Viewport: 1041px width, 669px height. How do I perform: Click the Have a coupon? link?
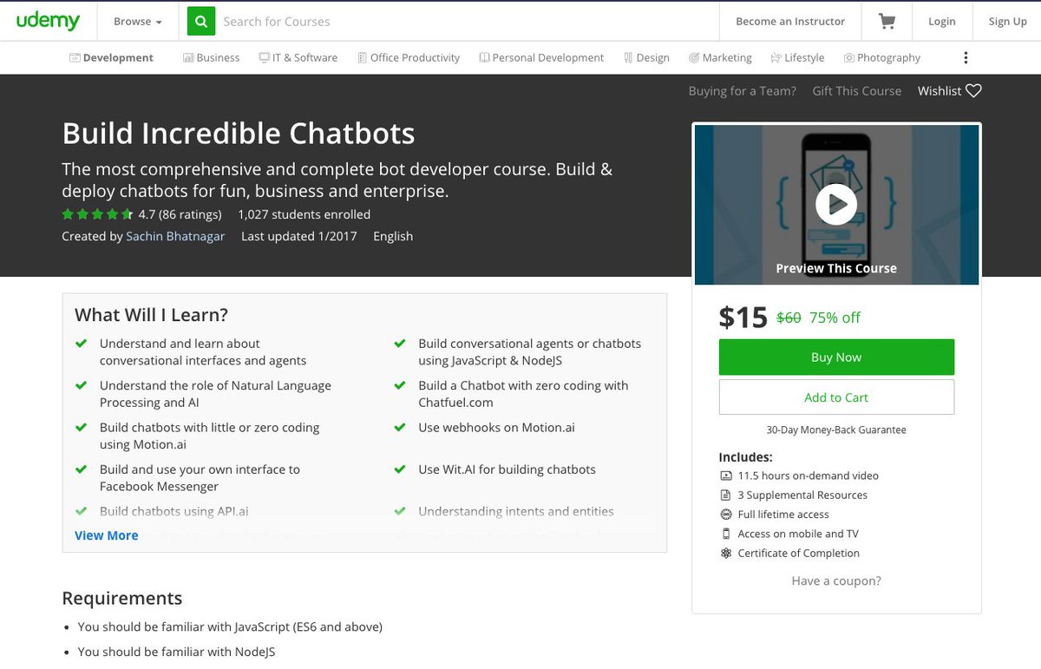(836, 581)
